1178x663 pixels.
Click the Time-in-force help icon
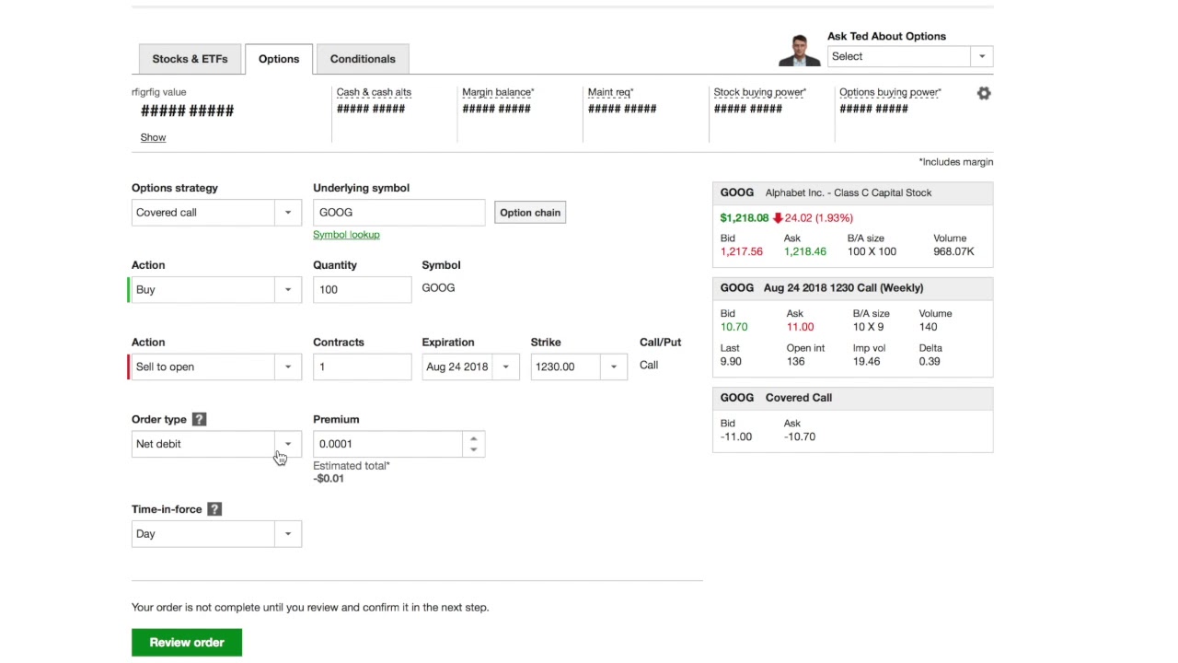214,509
